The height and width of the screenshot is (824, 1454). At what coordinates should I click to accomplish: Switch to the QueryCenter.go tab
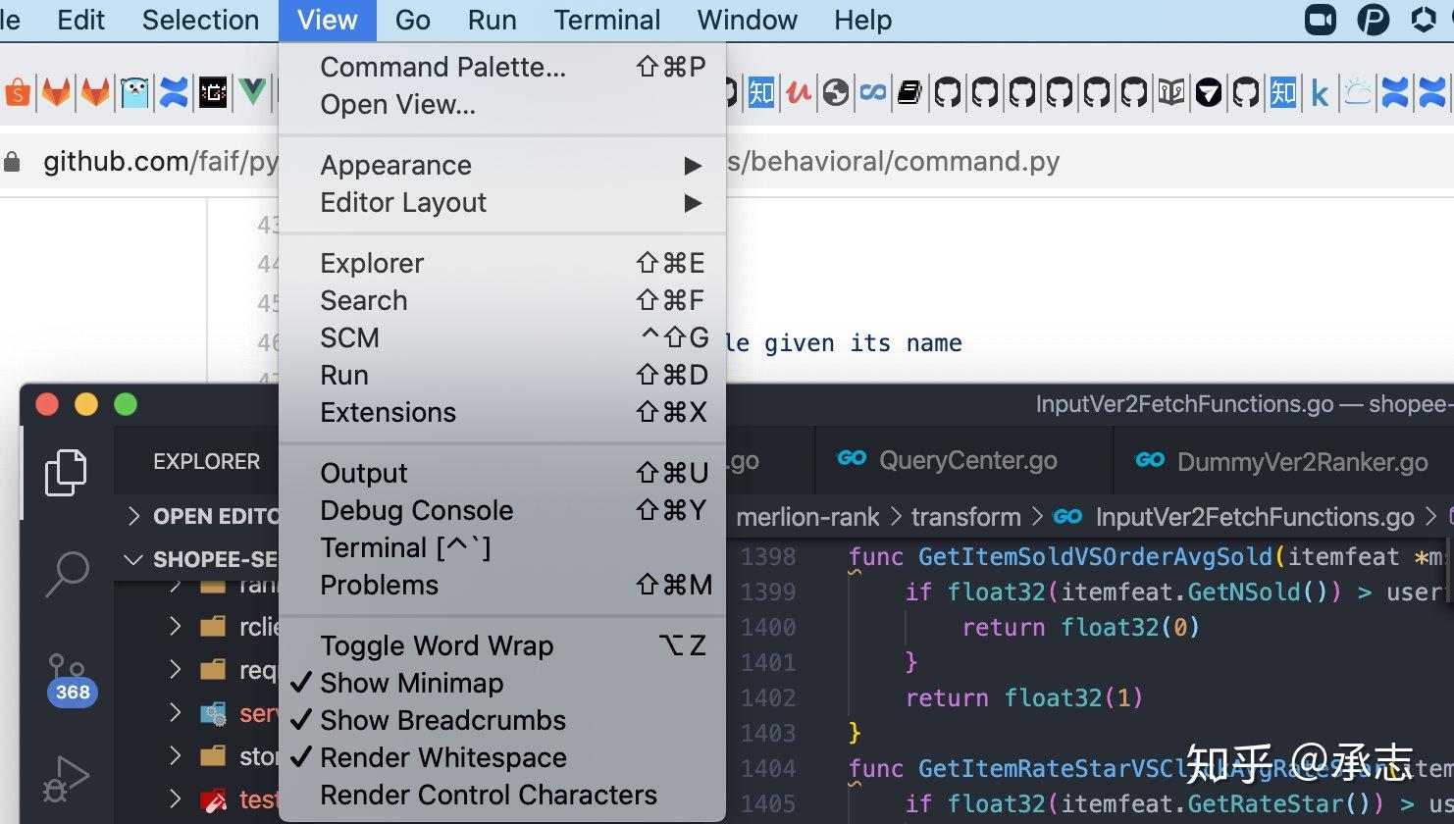964,460
